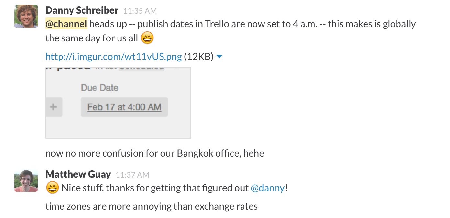
Task: Click the 11:37 AM message timestamp
Action: pos(132,175)
